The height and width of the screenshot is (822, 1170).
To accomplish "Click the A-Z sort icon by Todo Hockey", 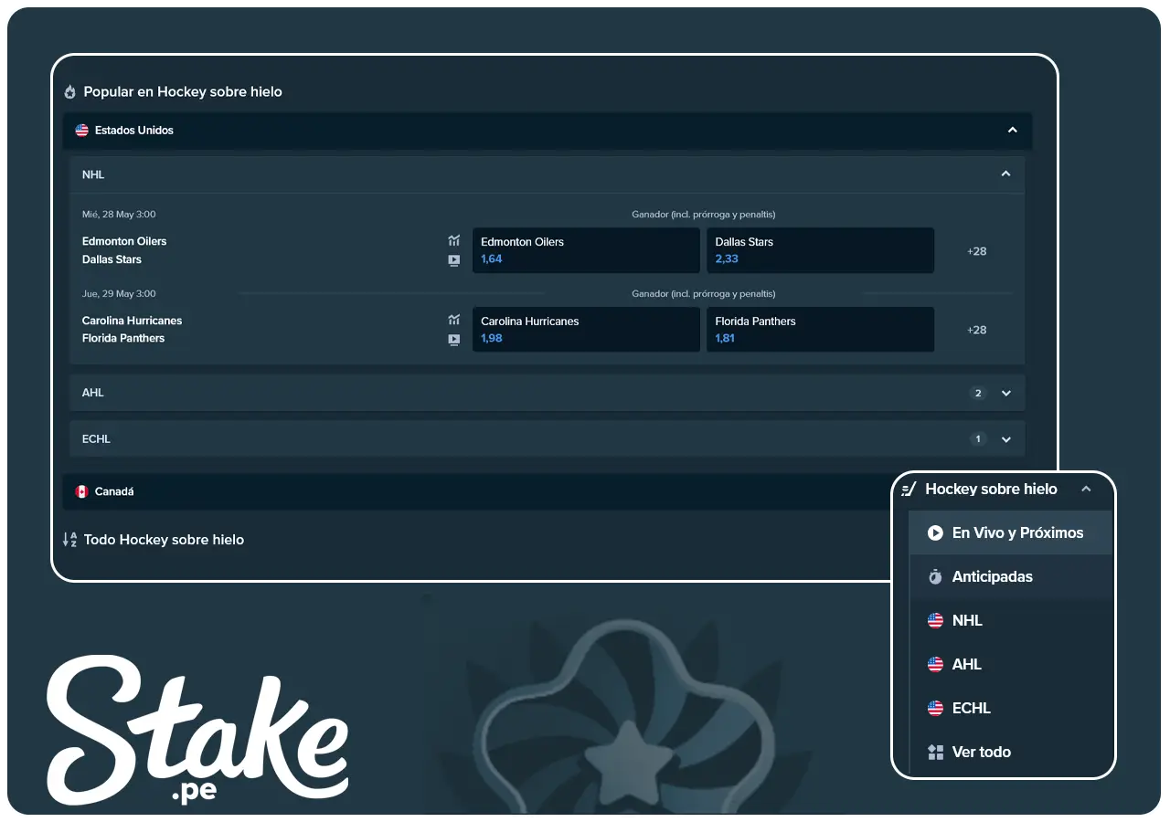I will point(69,540).
